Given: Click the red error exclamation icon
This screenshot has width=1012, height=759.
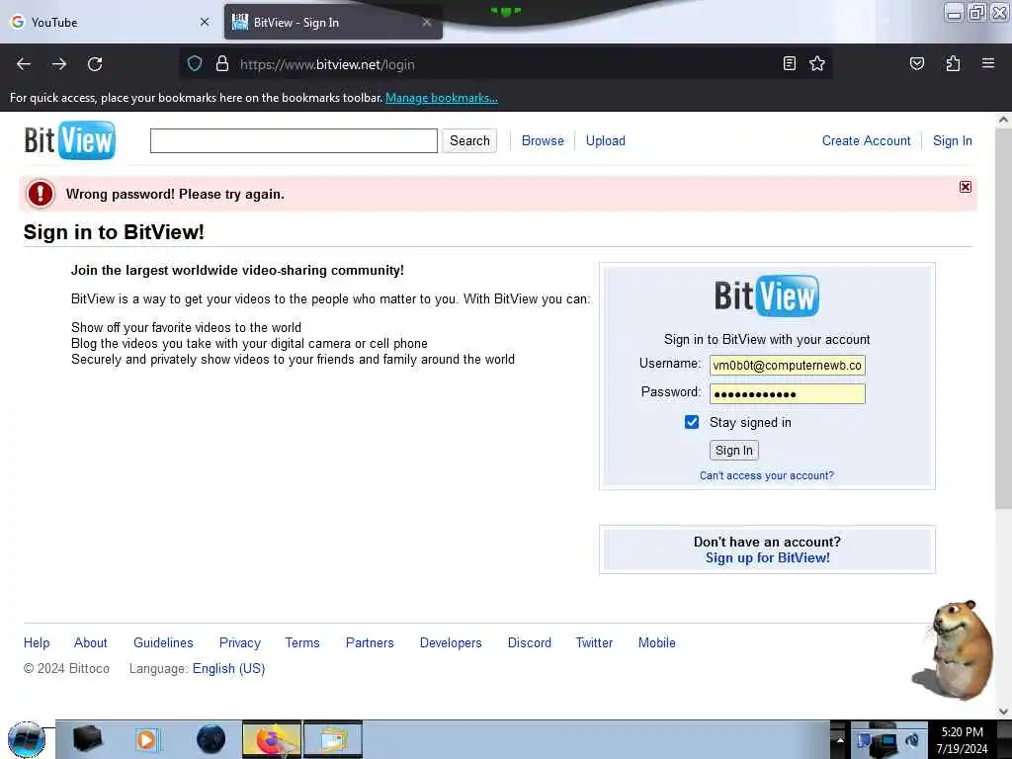Looking at the screenshot, I should click(x=40, y=194).
